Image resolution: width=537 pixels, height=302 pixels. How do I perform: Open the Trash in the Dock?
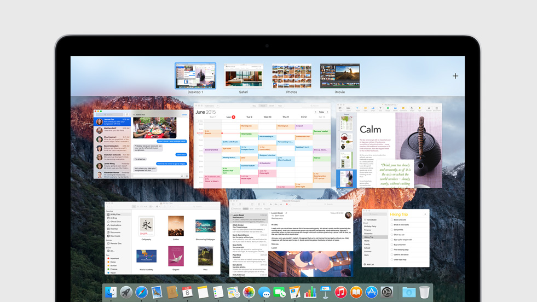click(x=425, y=293)
